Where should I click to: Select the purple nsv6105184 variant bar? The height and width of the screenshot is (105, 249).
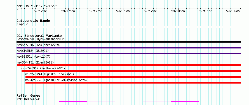pos(129,53)
